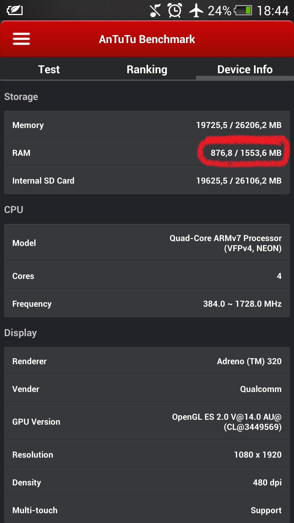294x523 pixels.
Task: Tap the clock in status bar
Action: pos(273,11)
